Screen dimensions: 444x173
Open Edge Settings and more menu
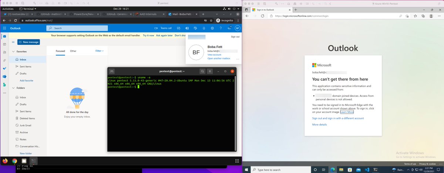[440, 16]
